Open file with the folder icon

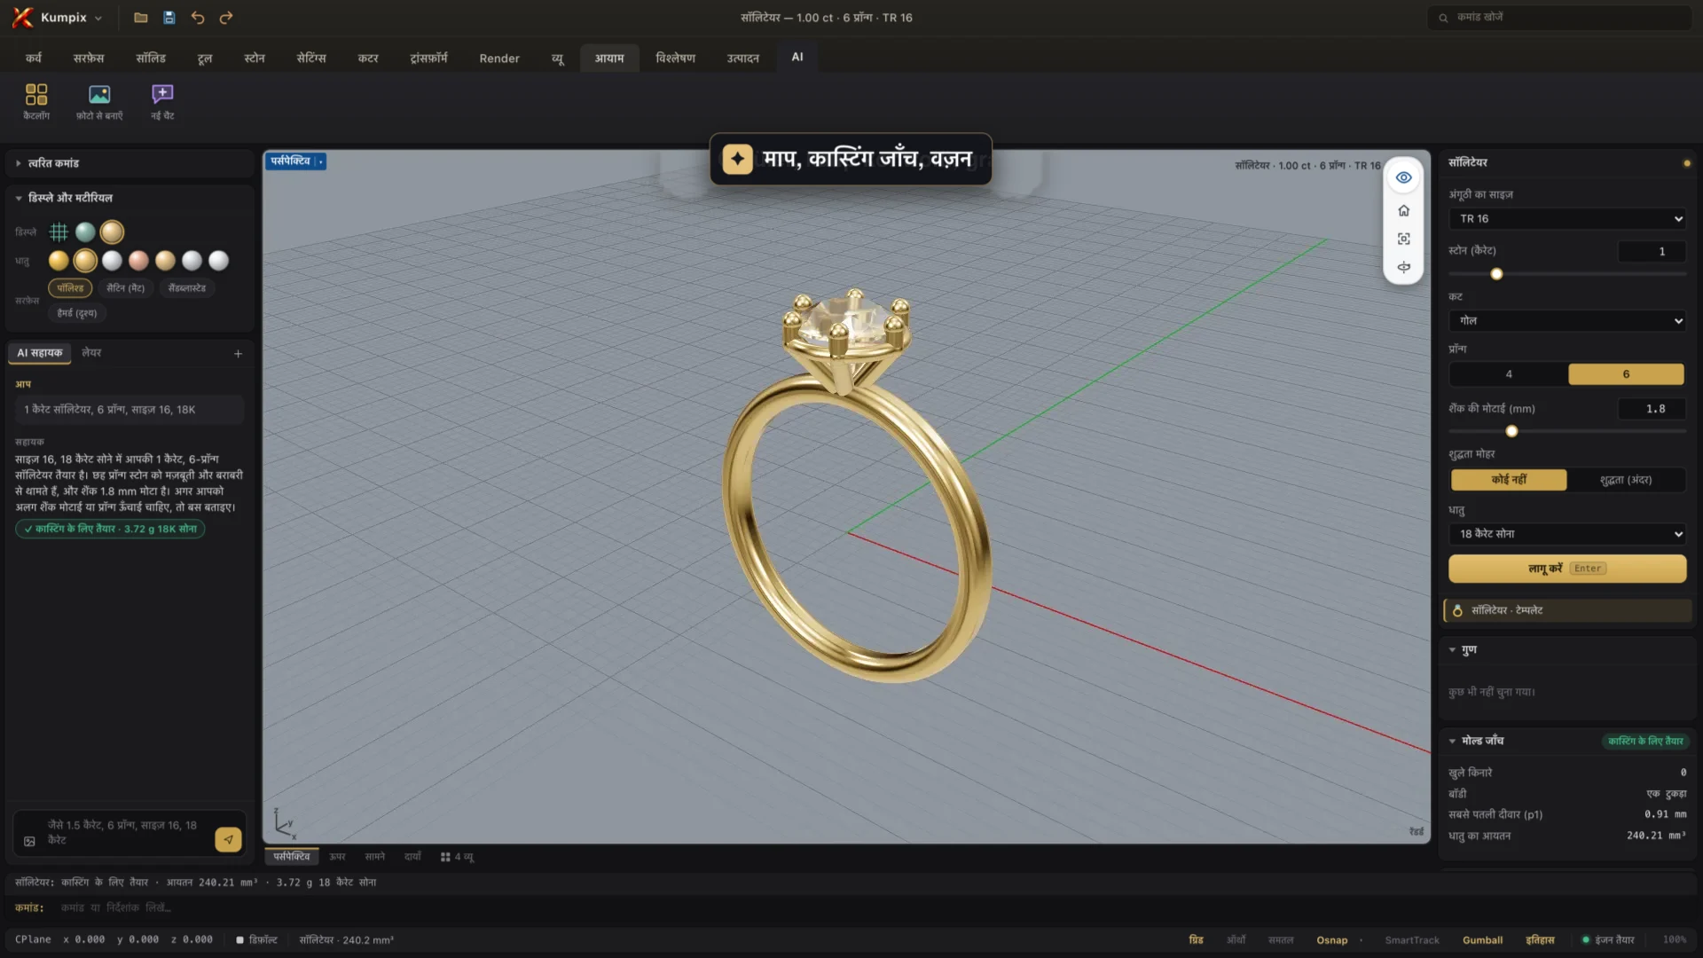pyautogui.click(x=141, y=18)
